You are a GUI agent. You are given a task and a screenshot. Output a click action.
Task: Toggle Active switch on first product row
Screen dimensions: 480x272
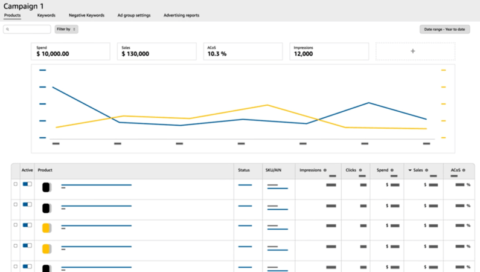27,184
